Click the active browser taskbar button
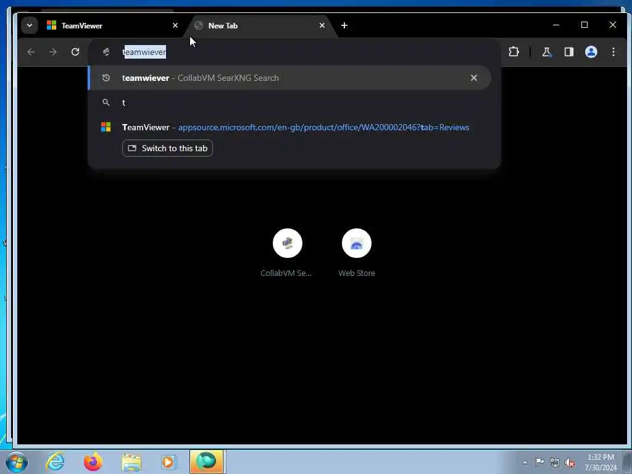Image resolution: width=632 pixels, height=474 pixels. (x=207, y=462)
